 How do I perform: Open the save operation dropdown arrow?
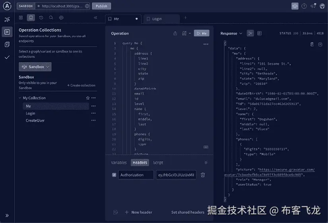(190, 33)
